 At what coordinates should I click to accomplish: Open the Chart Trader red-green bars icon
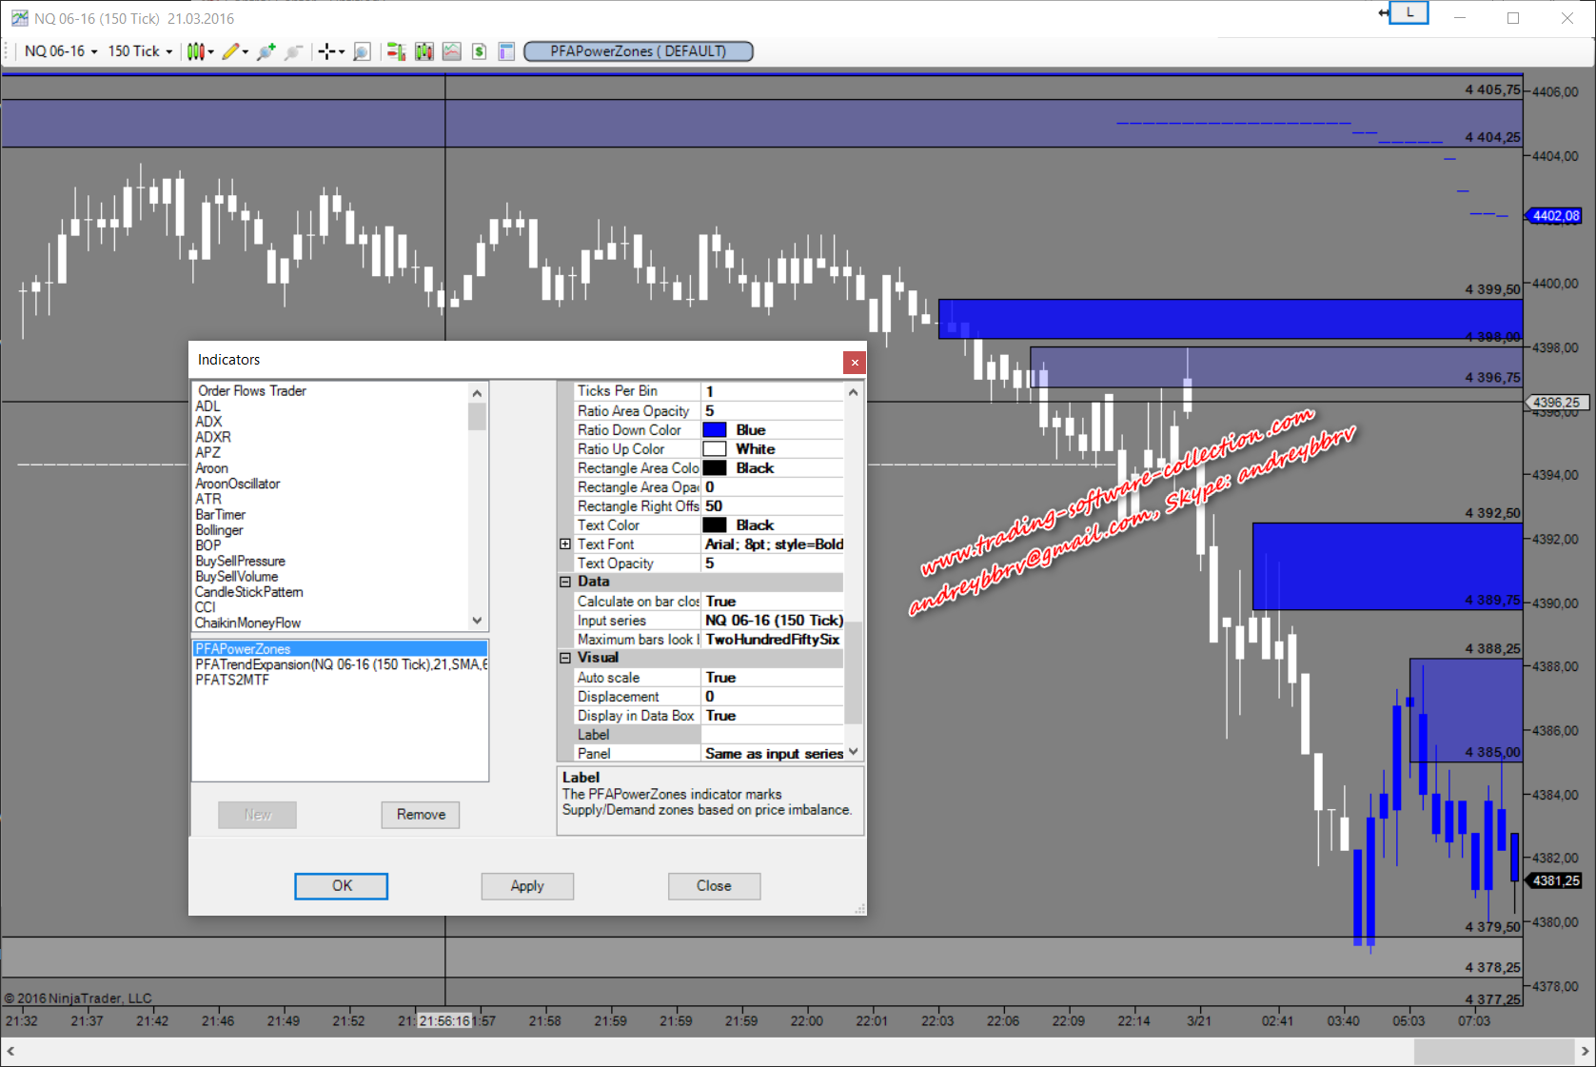[396, 51]
